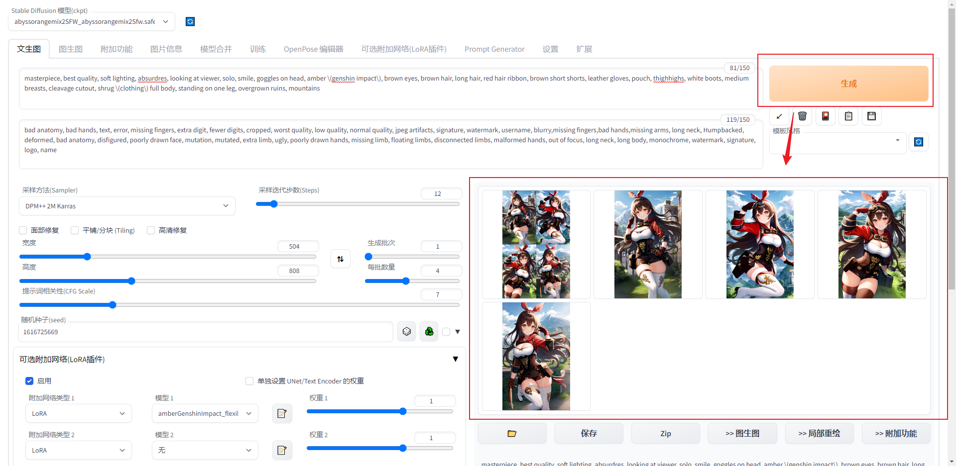Choose a LoRA in the 模型 1 dropdown
The image size is (956, 466).
[x=205, y=413]
